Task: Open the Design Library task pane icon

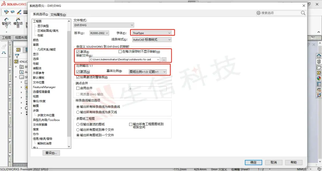Action: [319, 61]
